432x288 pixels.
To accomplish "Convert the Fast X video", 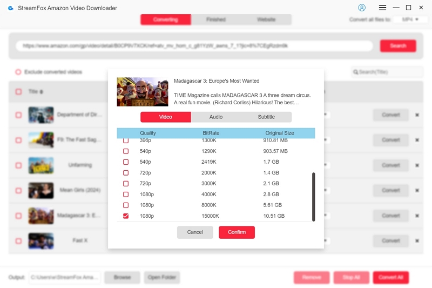I will (x=391, y=241).
